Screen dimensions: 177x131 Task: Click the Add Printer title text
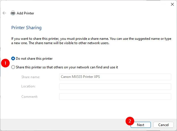pos(26,13)
